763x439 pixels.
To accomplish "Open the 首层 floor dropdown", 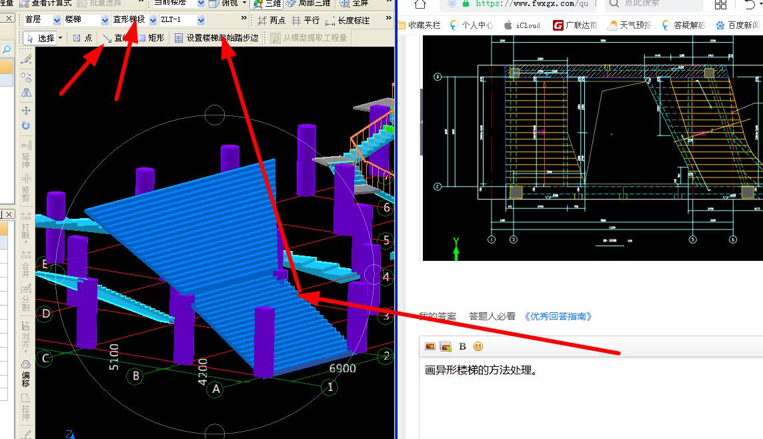I will coord(57,20).
